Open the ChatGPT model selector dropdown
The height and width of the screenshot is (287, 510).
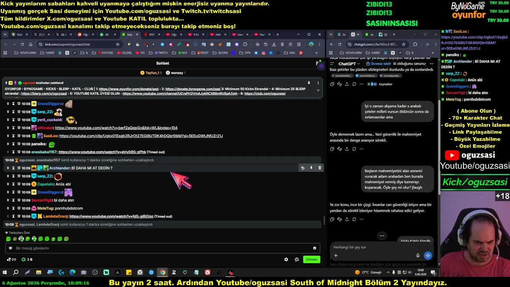(x=349, y=64)
